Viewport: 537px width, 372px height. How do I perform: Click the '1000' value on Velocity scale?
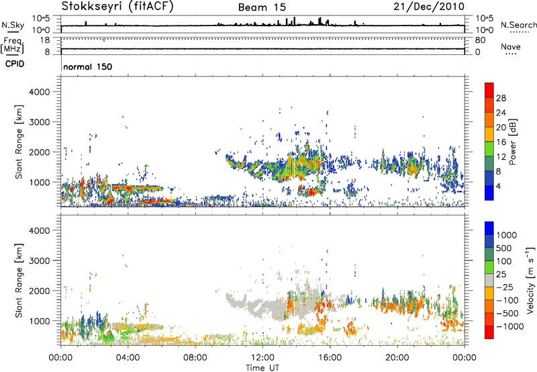507,235
